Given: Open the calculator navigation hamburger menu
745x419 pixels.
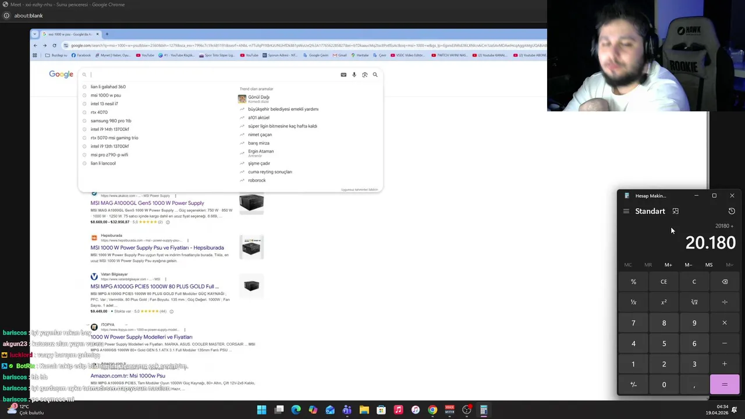Looking at the screenshot, I should pyautogui.click(x=626, y=211).
